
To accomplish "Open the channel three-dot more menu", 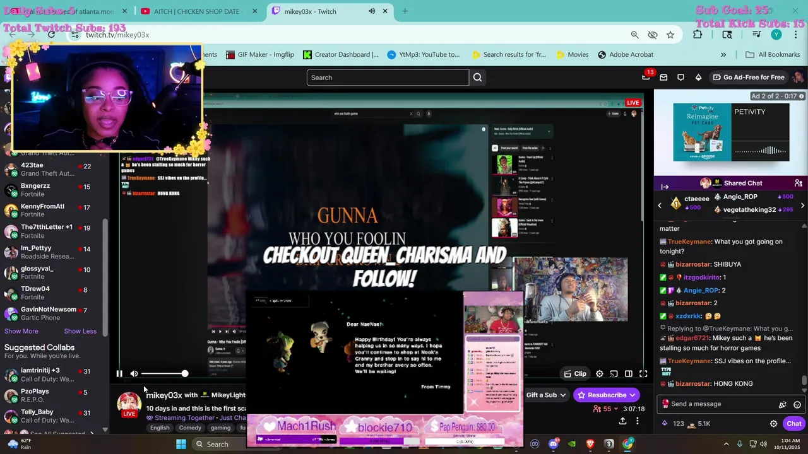I will [x=638, y=421].
